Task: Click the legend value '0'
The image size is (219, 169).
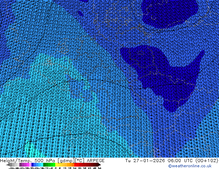Action: point(56,168)
